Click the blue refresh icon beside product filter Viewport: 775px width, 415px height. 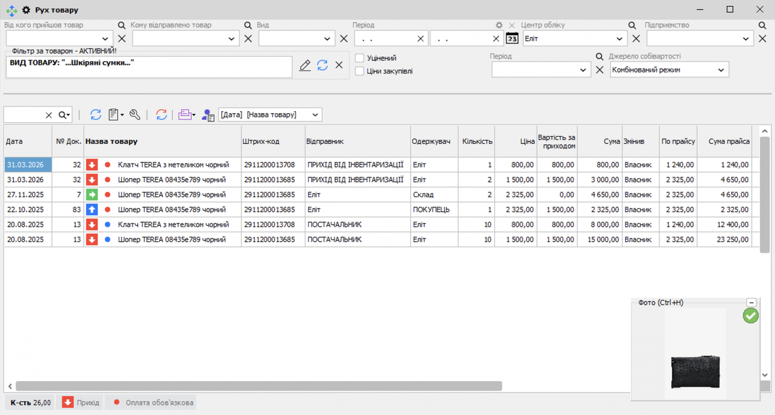pyautogui.click(x=323, y=65)
